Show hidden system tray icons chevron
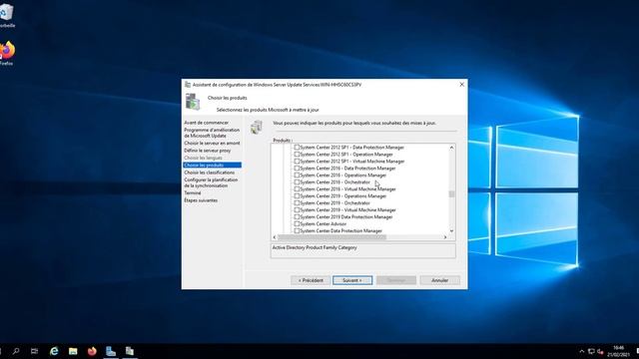Screen dimensions: 639x359 click(x=581, y=351)
